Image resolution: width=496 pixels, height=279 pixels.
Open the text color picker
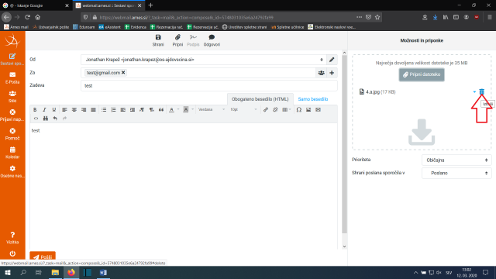(171, 109)
